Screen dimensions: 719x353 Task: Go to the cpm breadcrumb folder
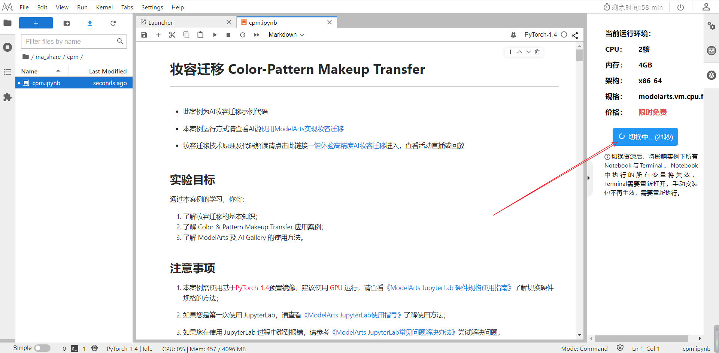pyautogui.click(x=73, y=57)
